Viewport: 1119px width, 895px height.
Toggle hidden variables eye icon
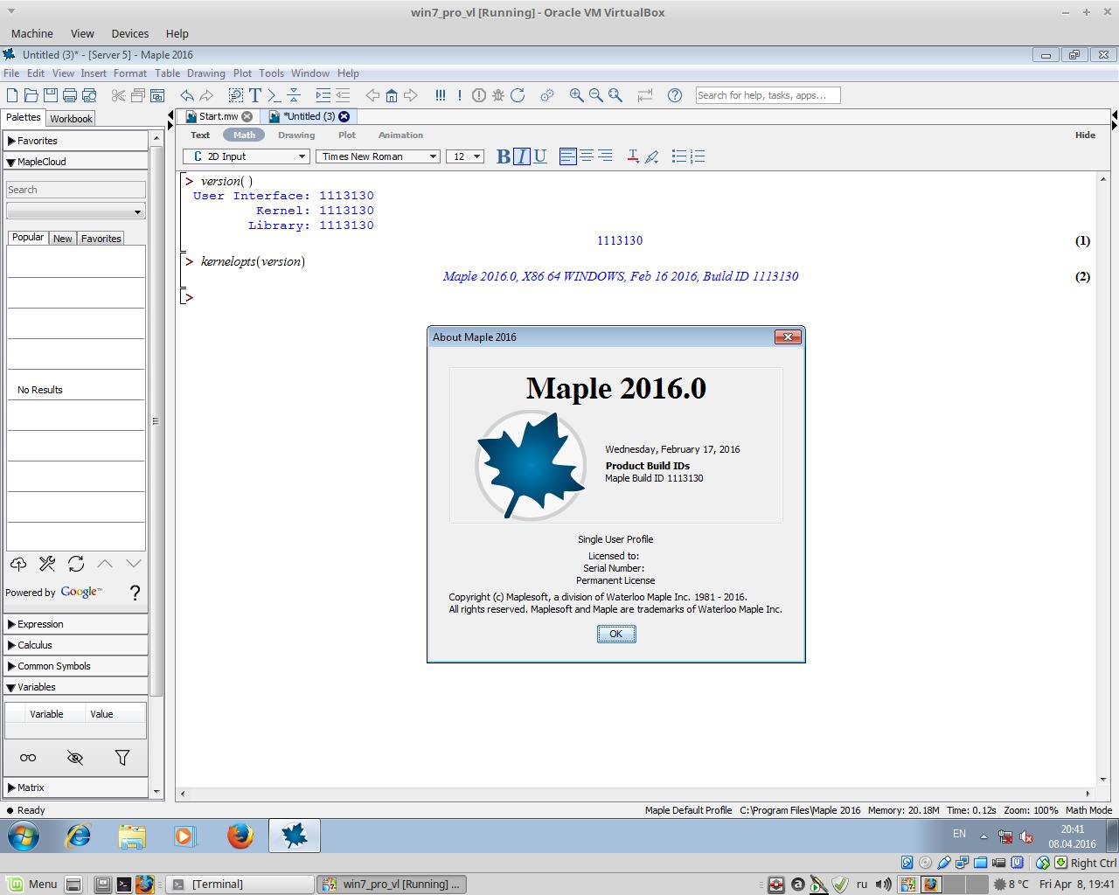click(75, 758)
